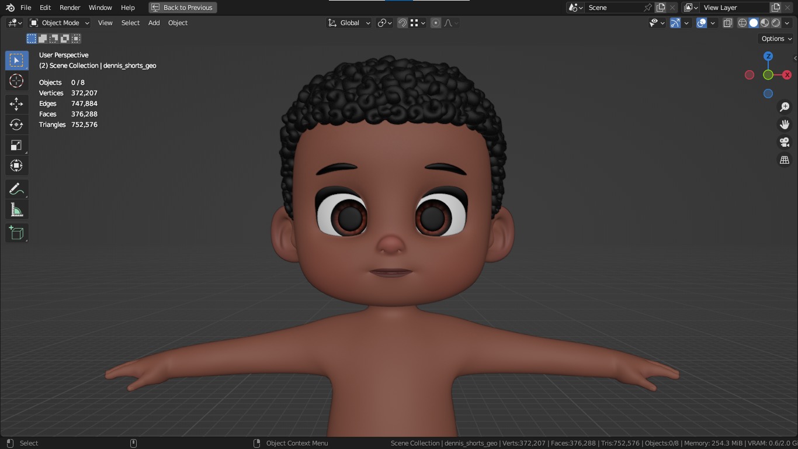Open the viewport Add menu

tap(154, 23)
